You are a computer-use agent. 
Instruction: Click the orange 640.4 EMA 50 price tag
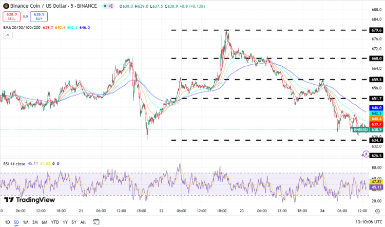click(376, 119)
